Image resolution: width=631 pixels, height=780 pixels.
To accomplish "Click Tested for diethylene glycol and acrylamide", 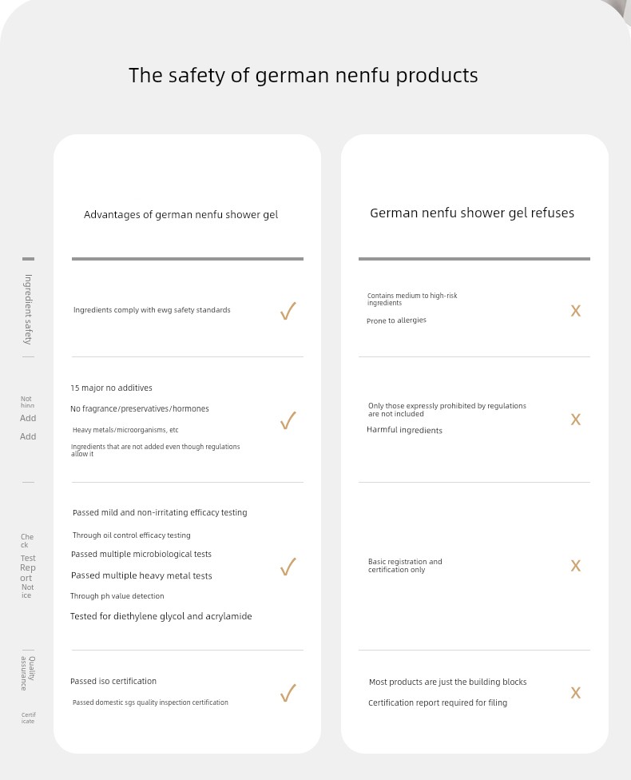I will [x=161, y=616].
